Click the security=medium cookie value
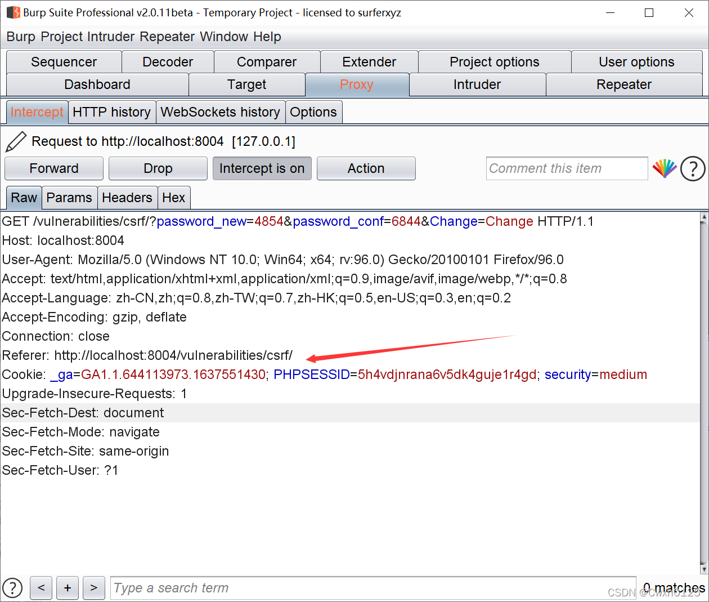 click(x=596, y=374)
